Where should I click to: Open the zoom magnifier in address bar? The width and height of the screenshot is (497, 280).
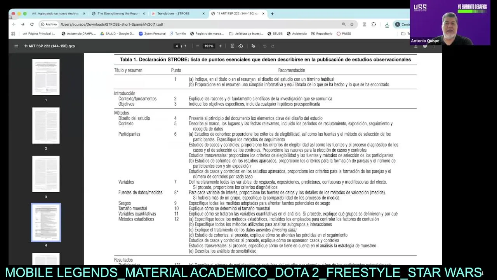[x=344, y=24]
